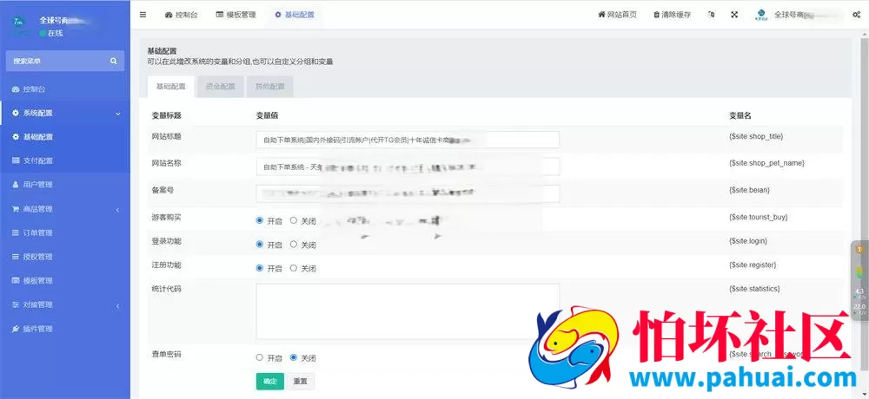Image resolution: width=869 pixels, height=399 pixels.
Task: Collapse the 系统配置 submenu chevron
Action: pyautogui.click(x=118, y=114)
